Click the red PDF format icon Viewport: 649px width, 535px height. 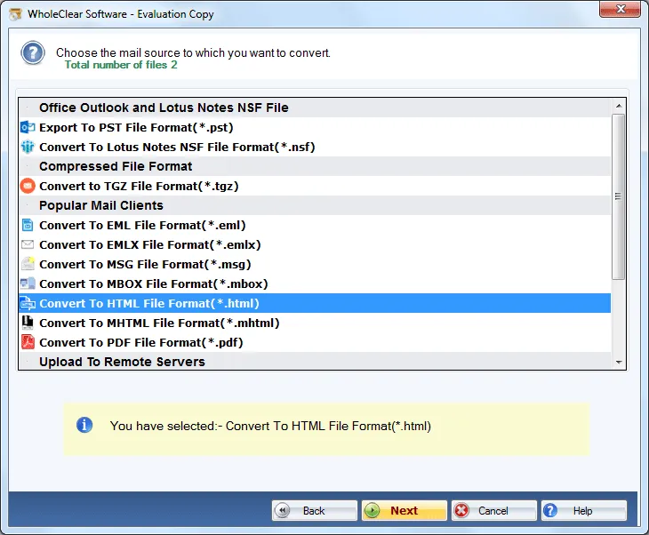28,342
